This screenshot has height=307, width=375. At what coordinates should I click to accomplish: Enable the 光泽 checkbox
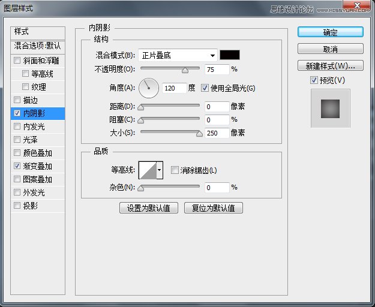pos(17,139)
